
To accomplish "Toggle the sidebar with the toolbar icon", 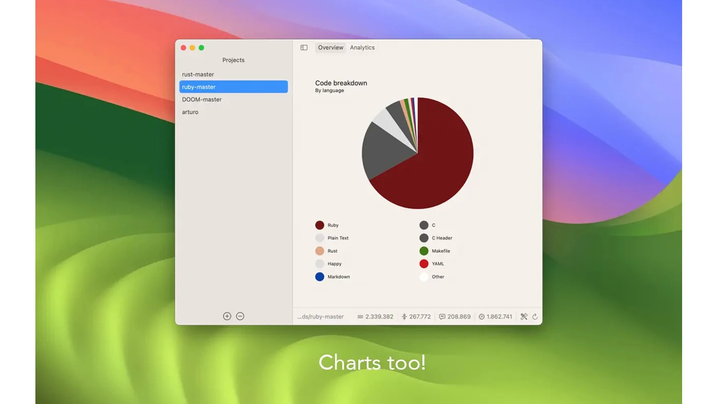I will coord(304,48).
